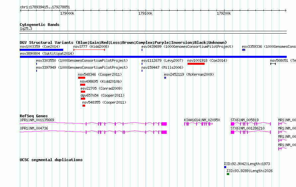
Task: Click the nsv3777 (Kidd2008) variant label
Action: 91,47
